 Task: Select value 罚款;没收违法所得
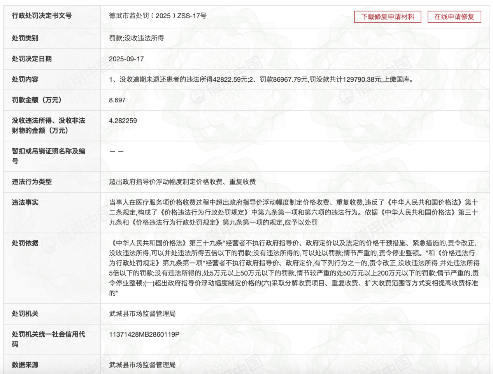click(x=137, y=38)
